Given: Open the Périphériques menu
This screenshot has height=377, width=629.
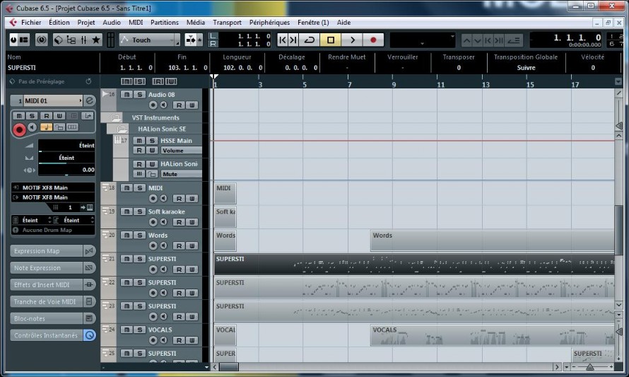Looking at the screenshot, I should coord(269,23).
